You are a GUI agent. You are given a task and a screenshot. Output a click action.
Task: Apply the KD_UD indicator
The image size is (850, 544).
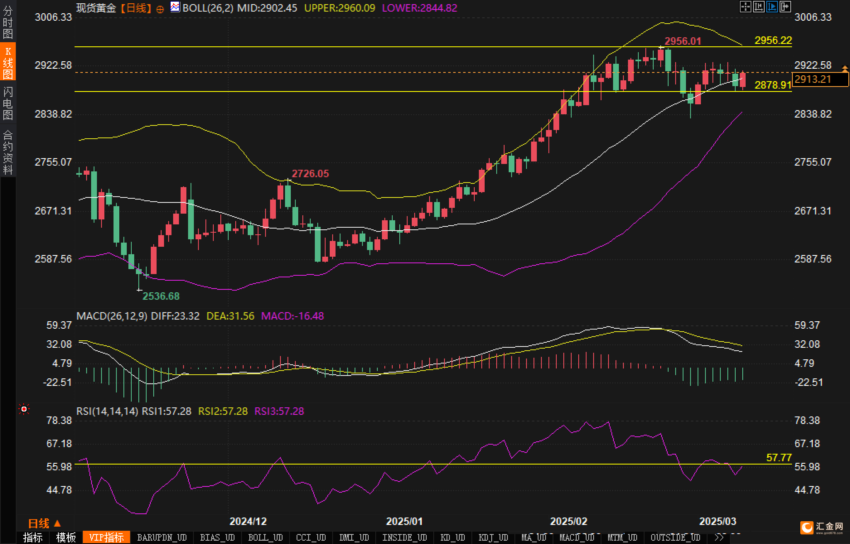pyautogui.click(x=454, y=537)
